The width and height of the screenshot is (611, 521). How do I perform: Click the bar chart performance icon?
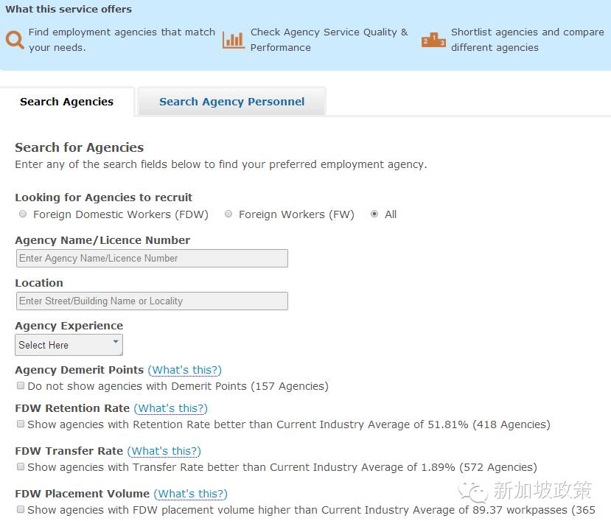(x=234, y=40)
